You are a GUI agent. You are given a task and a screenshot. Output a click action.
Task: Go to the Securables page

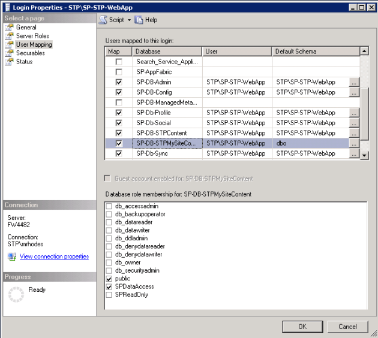pyautogui.click(x=30, y=53)
